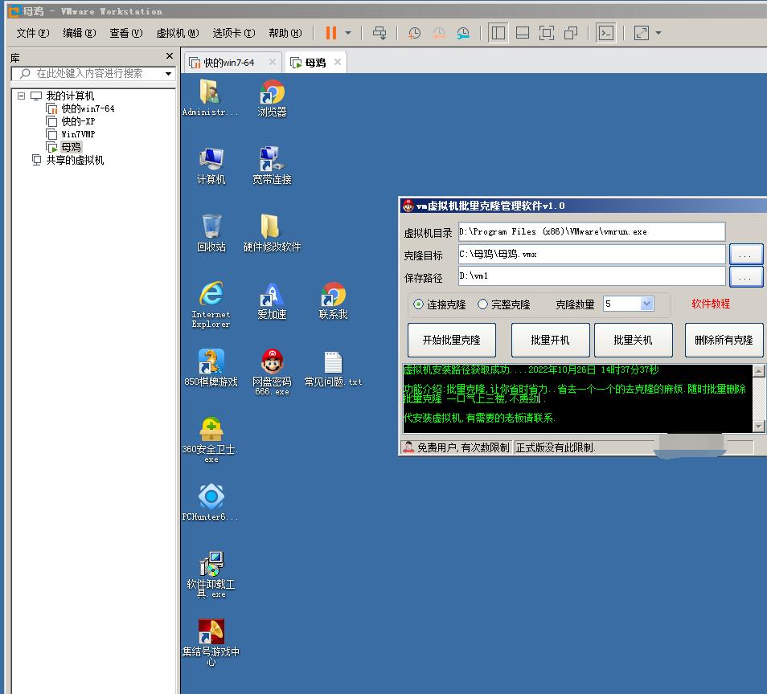The height and width of the screenshot is (694, 767).
Task: Click the 开始批量克隆 button
Action: [451, 340]
